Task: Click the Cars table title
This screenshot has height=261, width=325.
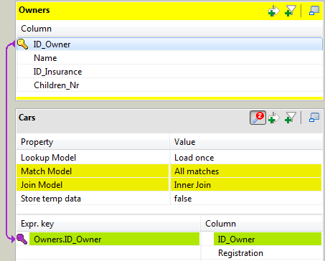Action: coord(27,118)
